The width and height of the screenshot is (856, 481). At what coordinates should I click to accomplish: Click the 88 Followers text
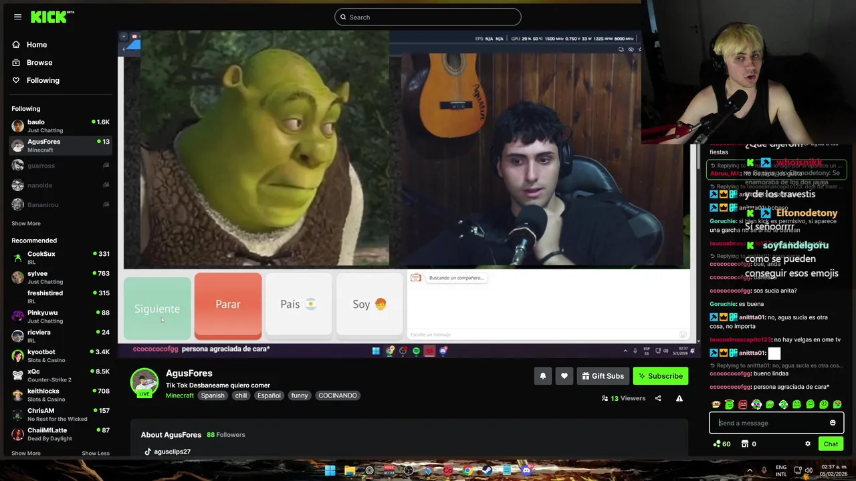pyautogui.click(x=226, y=435)
